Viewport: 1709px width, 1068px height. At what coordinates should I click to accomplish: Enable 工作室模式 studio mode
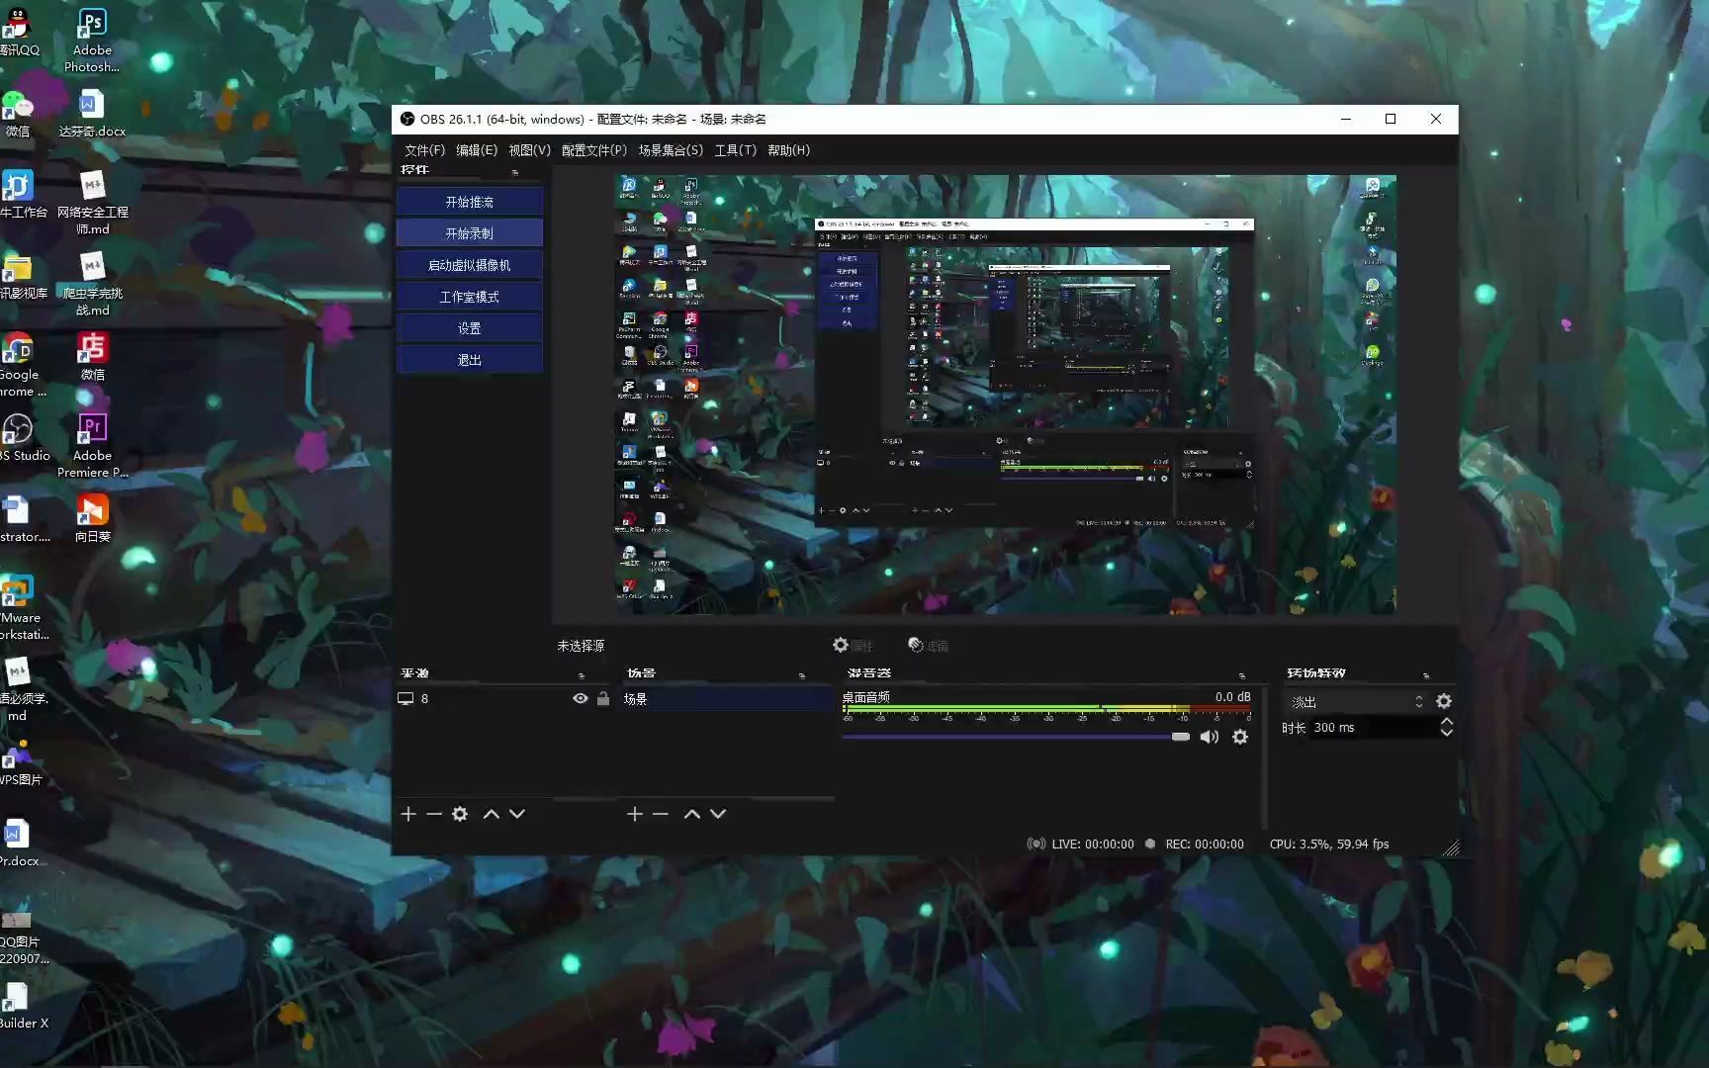pyautogui.click(x=469, y=297)
